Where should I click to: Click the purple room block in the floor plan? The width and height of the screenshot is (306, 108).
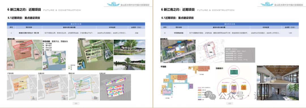coord(191,86)
